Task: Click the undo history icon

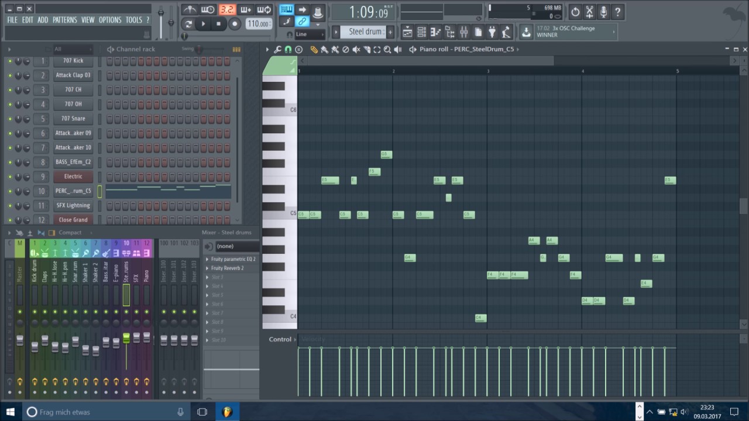Action: click(575, 11)
